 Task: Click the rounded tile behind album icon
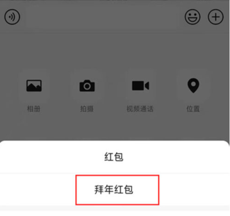(34, 85)
